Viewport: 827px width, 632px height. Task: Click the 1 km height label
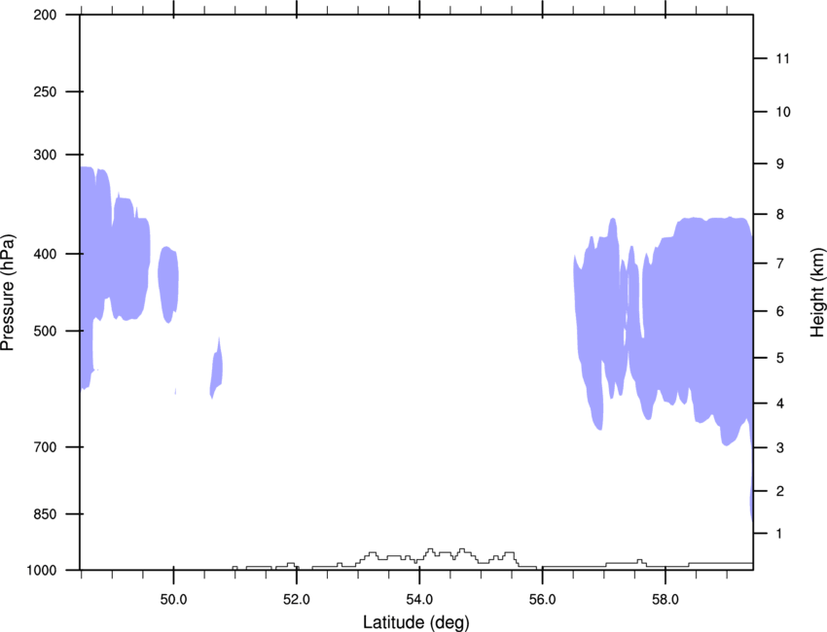click(x=780, y=534)
